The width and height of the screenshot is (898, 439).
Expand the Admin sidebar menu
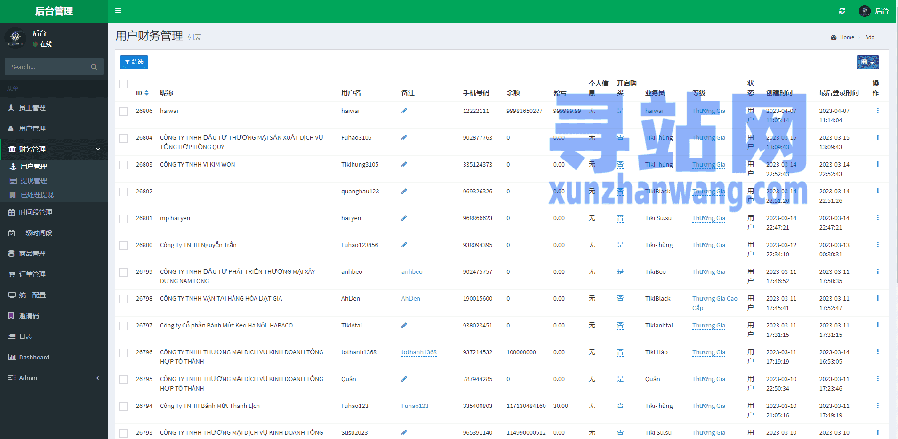[54, 378]
